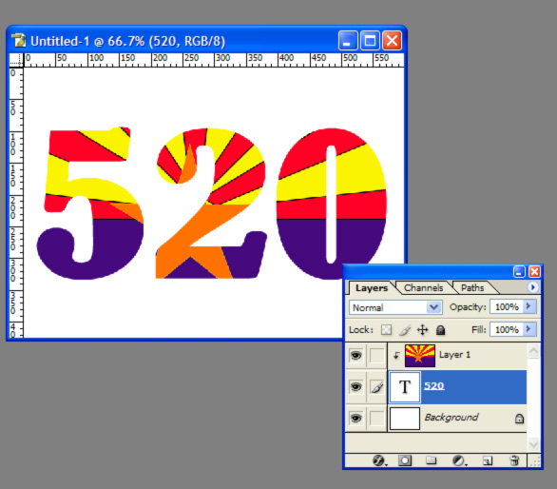Click the Layers palette resize grip
Screen dimensions: 557x489
pyautogui.click(x=535, y=461)
